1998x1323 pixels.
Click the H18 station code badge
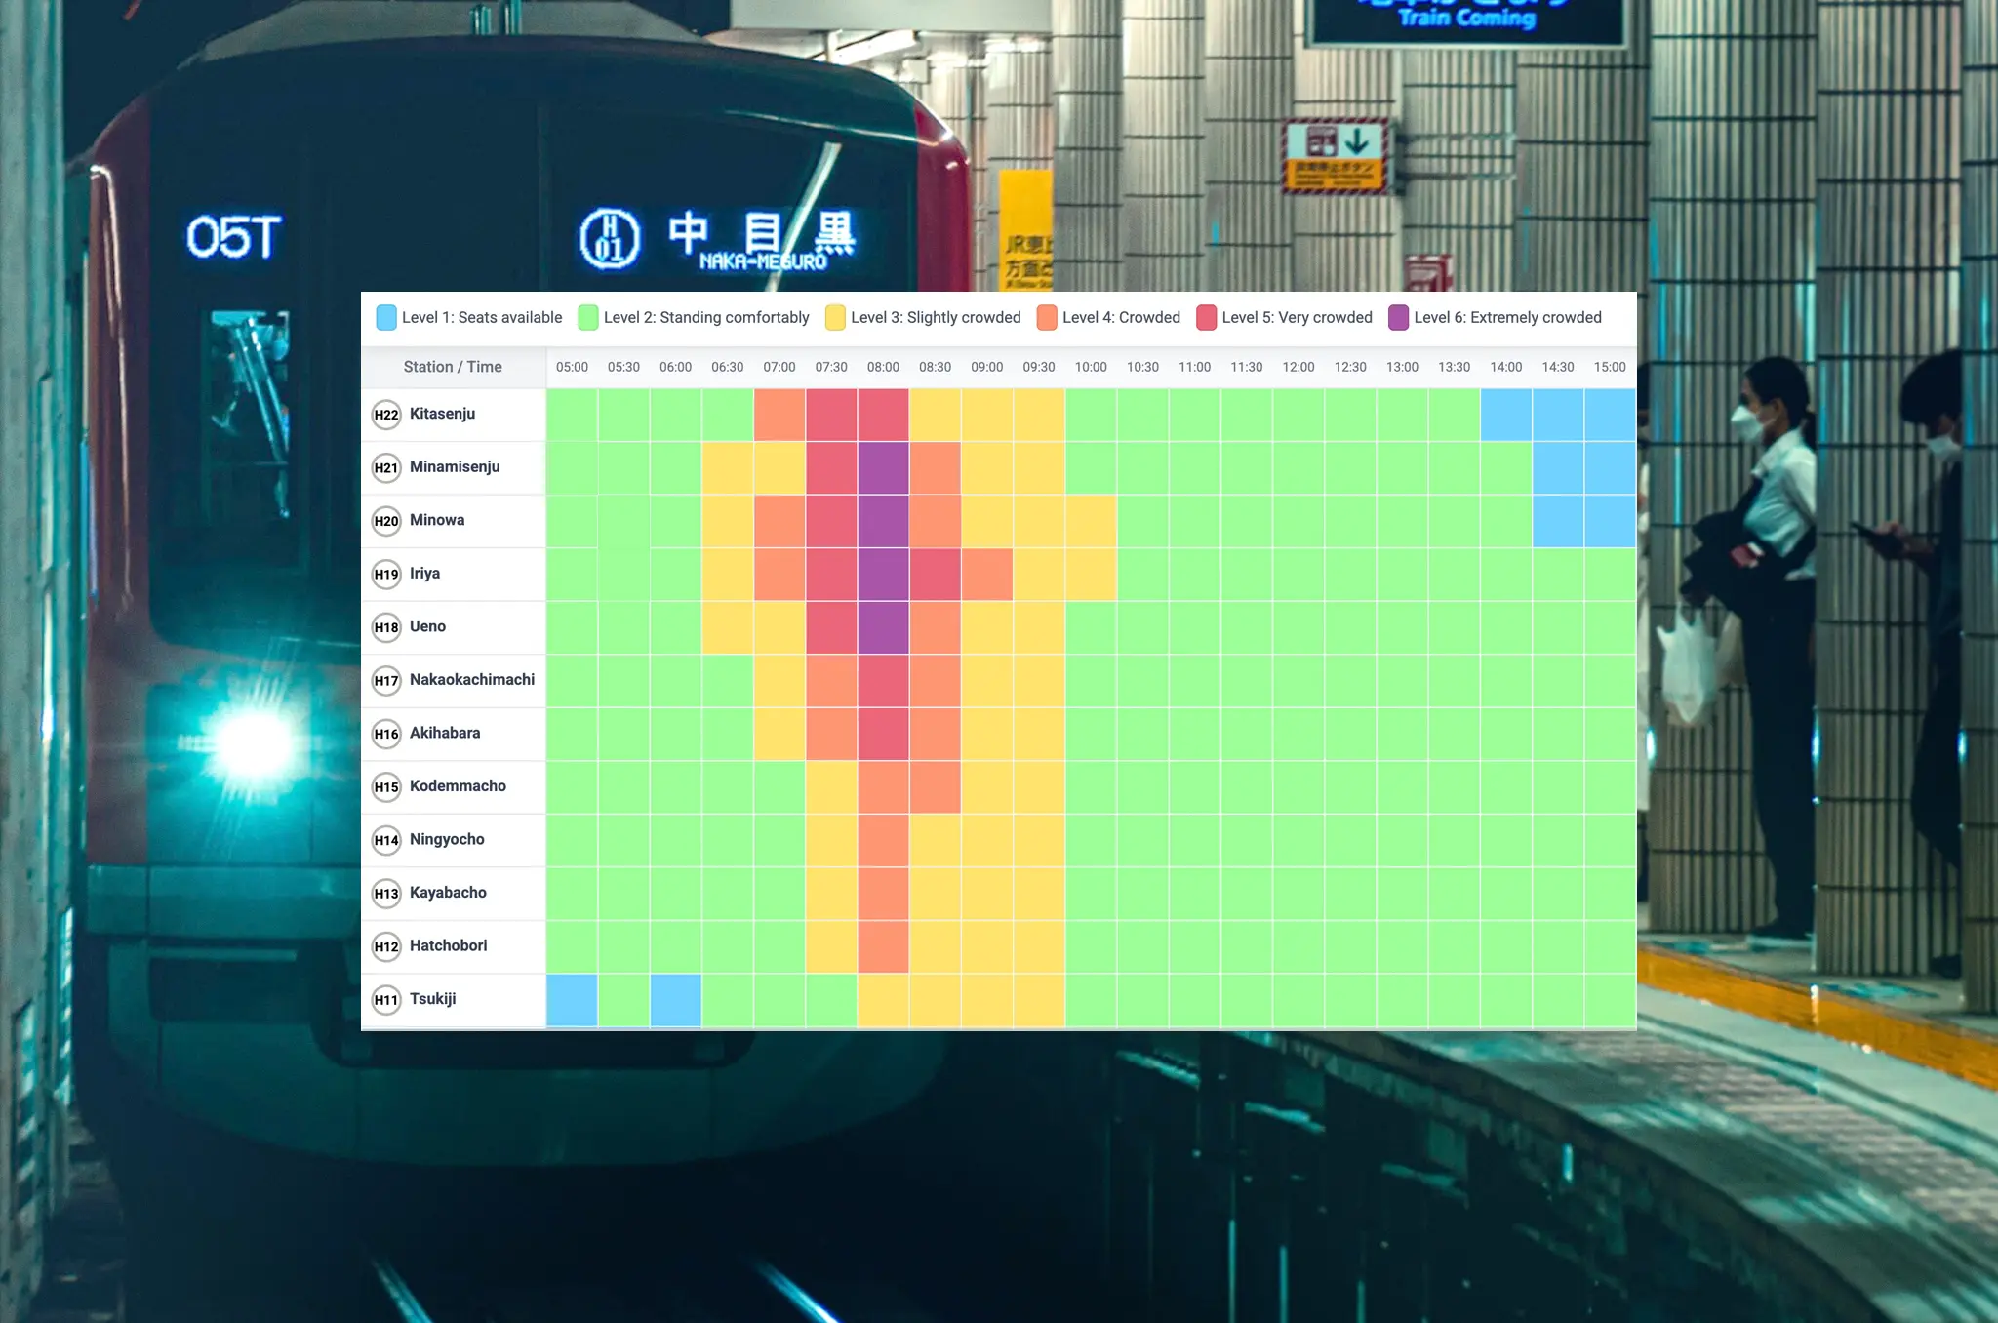click(x=386, y=627)
